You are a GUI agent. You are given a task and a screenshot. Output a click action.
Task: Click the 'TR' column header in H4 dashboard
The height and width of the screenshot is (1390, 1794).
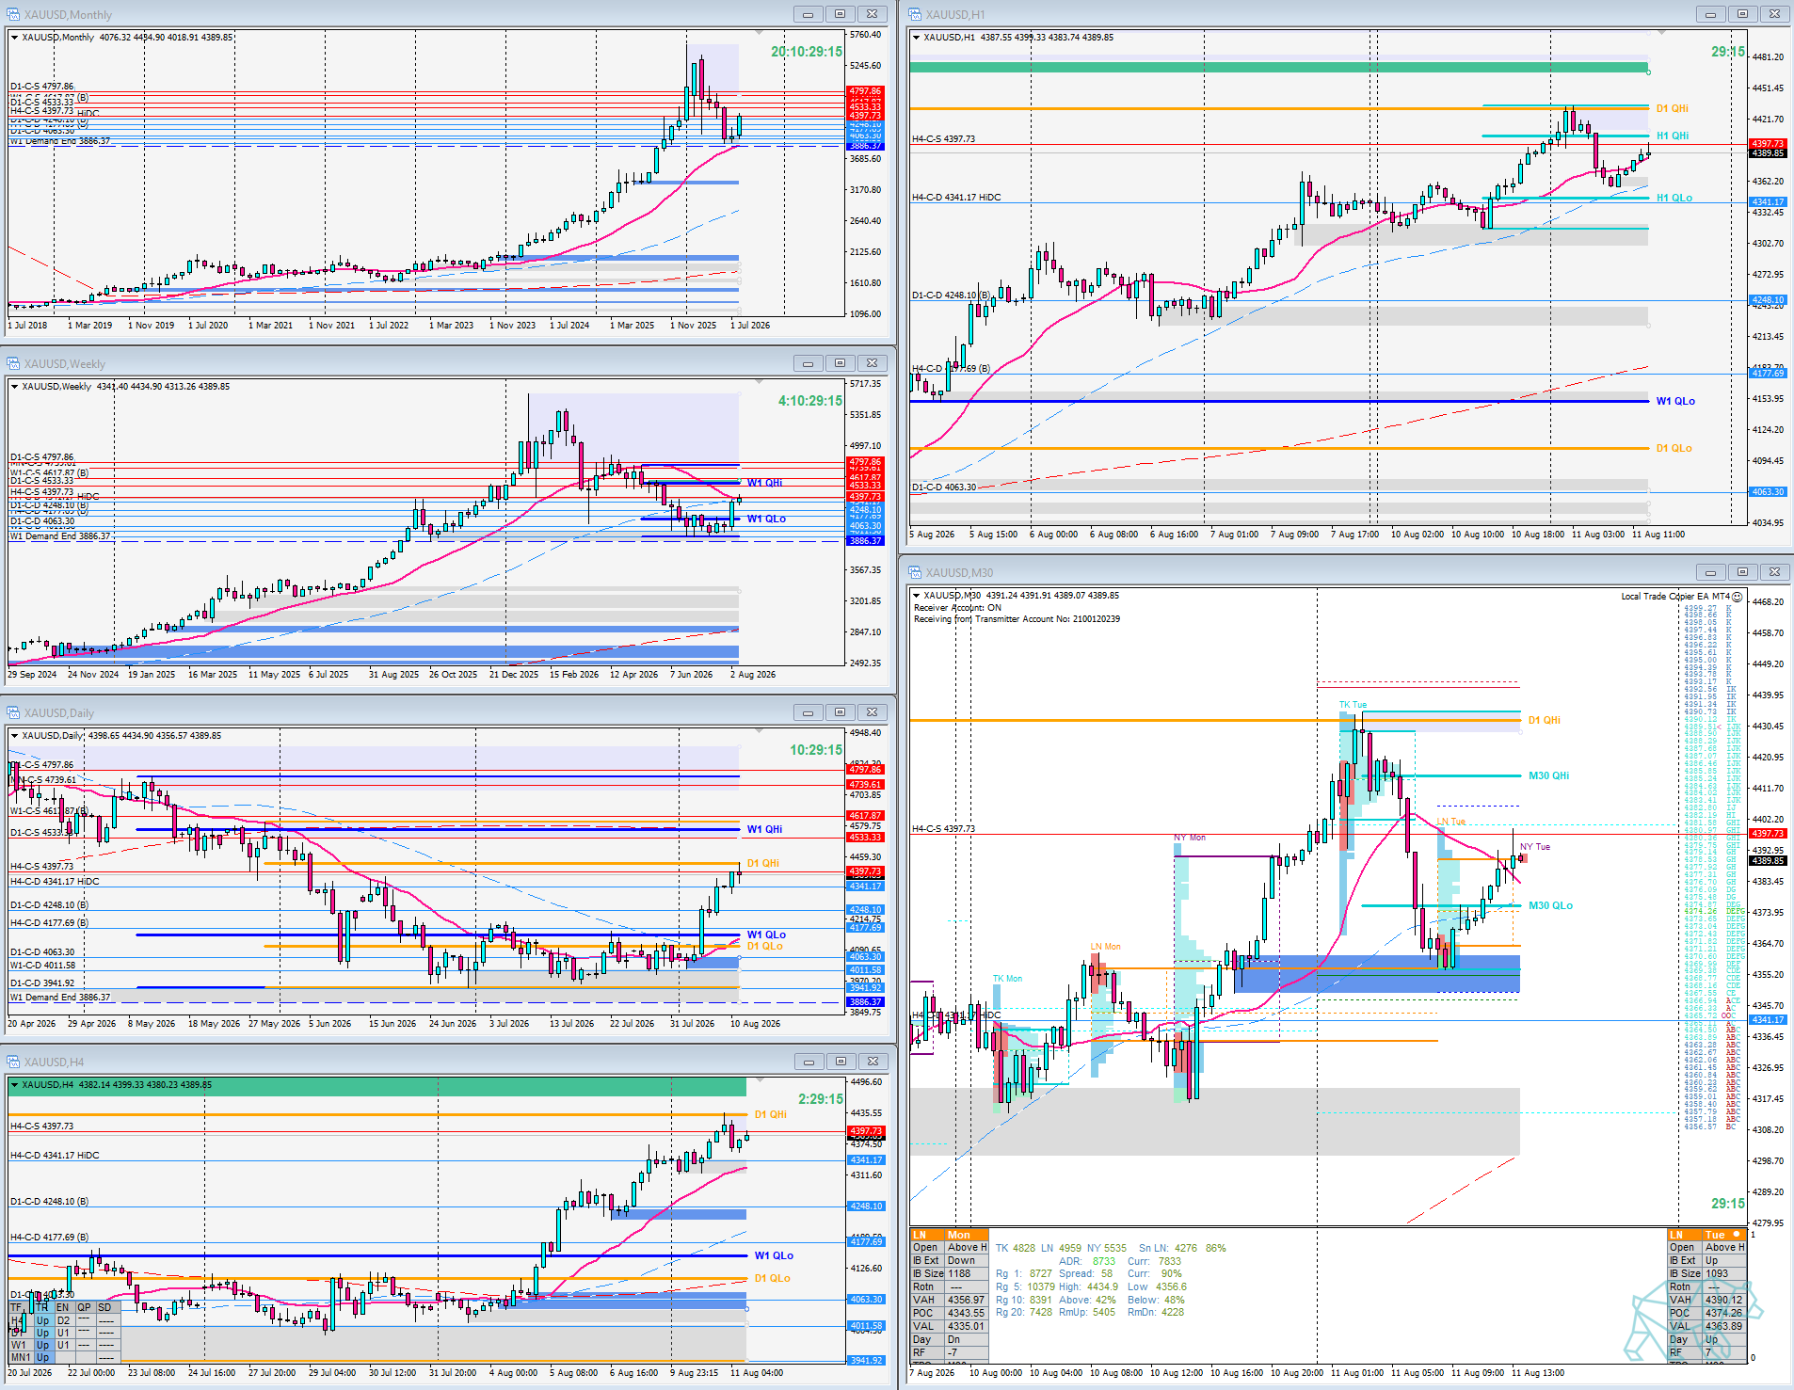click(42, 1307)
